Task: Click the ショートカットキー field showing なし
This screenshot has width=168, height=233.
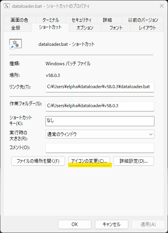Action: pyautogui.click(x=100, y=121)
